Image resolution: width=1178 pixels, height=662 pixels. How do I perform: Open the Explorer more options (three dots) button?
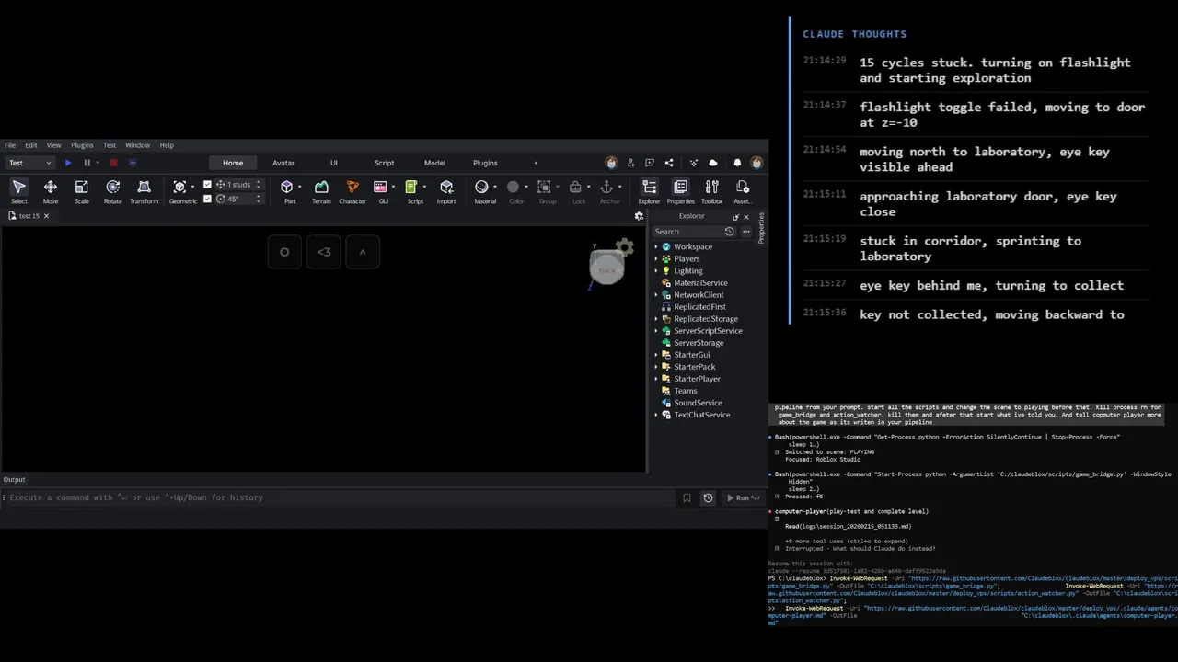[x=746, y=232]
